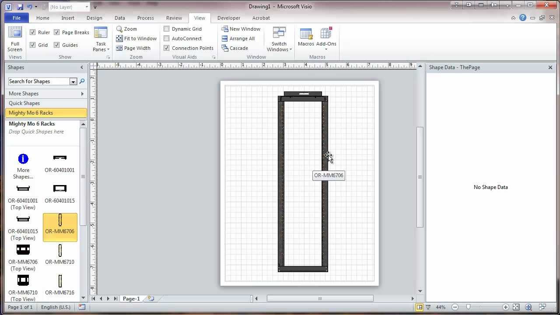Image resolution: width=560 pixels, height=315 pixels.
Task: Select the OR-MM6710 rack shape
Action: [60, 255]
